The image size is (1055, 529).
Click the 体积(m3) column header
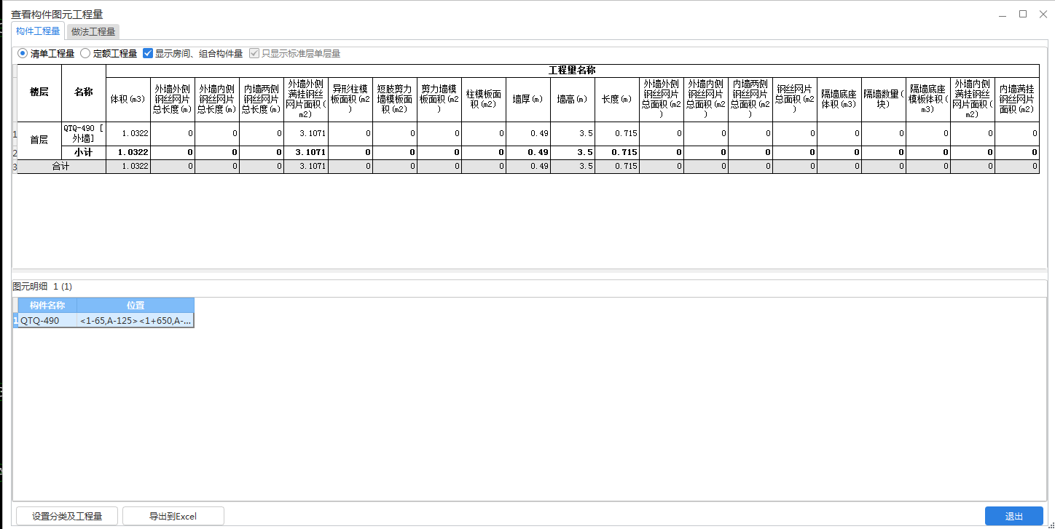128,100
